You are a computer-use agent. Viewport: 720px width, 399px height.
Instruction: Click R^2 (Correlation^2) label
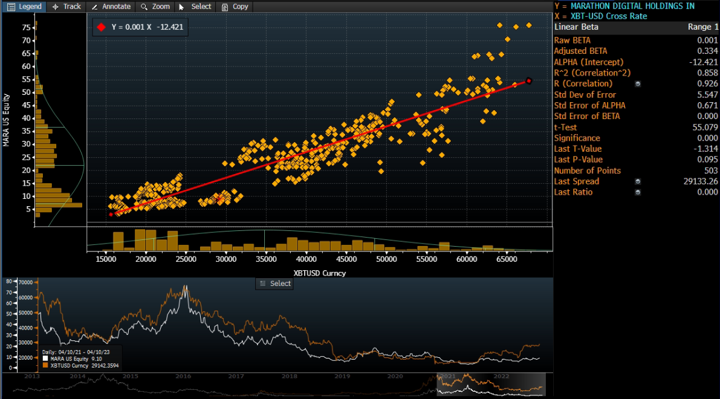(x=592, y=73)
